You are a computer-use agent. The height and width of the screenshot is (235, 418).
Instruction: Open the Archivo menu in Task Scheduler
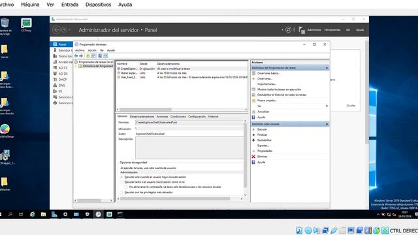[x=80, y=50]
